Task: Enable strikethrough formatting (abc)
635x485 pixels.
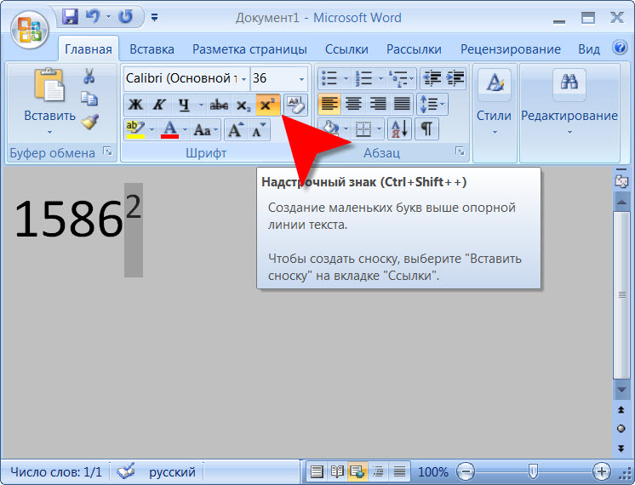Action: (219, 105)
